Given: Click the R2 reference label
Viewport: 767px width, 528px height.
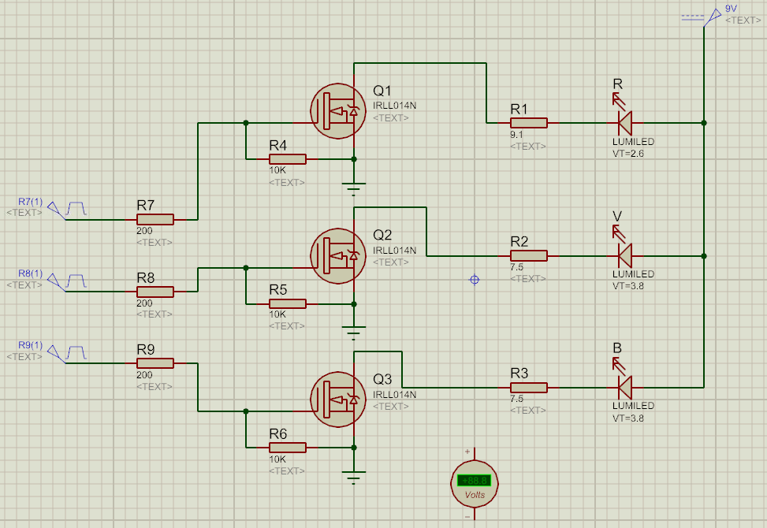Looking at the screenshot, I should coord(519,241).
